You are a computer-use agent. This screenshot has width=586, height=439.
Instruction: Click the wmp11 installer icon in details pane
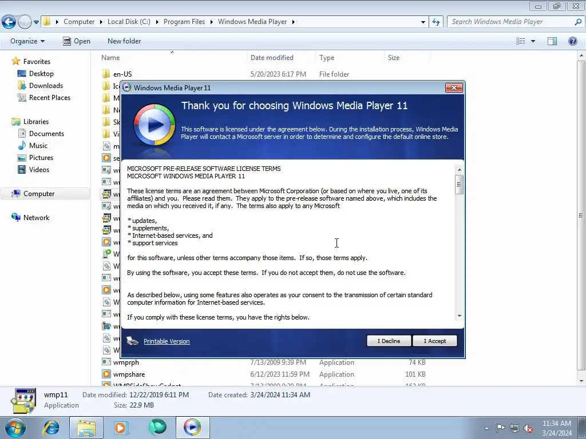tap(23, 401)
